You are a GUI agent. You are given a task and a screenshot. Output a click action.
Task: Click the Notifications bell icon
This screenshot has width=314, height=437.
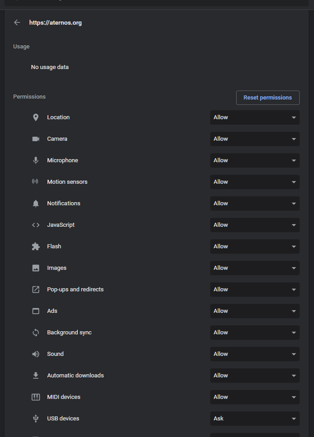coord(36,203)
